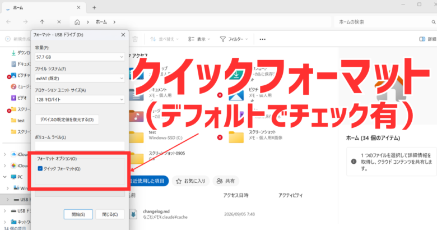
Task: Click the forward navigation arrow
Action: point(25,22)
